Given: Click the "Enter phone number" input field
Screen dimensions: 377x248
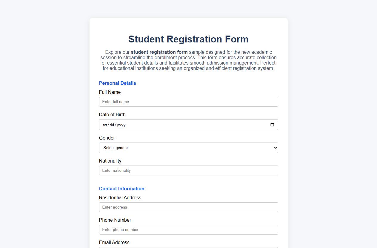Looking at the screenshot, I should coord(188,229).
